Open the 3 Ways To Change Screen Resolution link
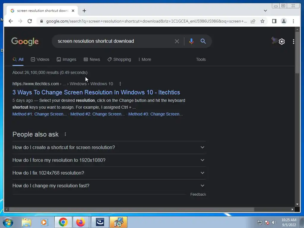304x228 pixels. 96,92
